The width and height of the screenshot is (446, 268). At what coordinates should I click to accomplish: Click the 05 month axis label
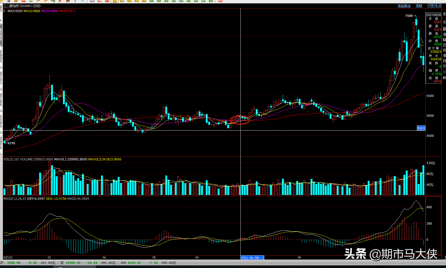154,257
